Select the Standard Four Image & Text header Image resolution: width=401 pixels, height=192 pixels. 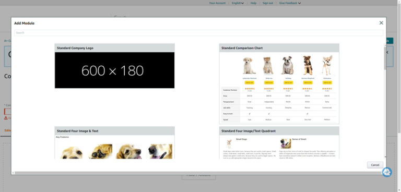[114, 131]
